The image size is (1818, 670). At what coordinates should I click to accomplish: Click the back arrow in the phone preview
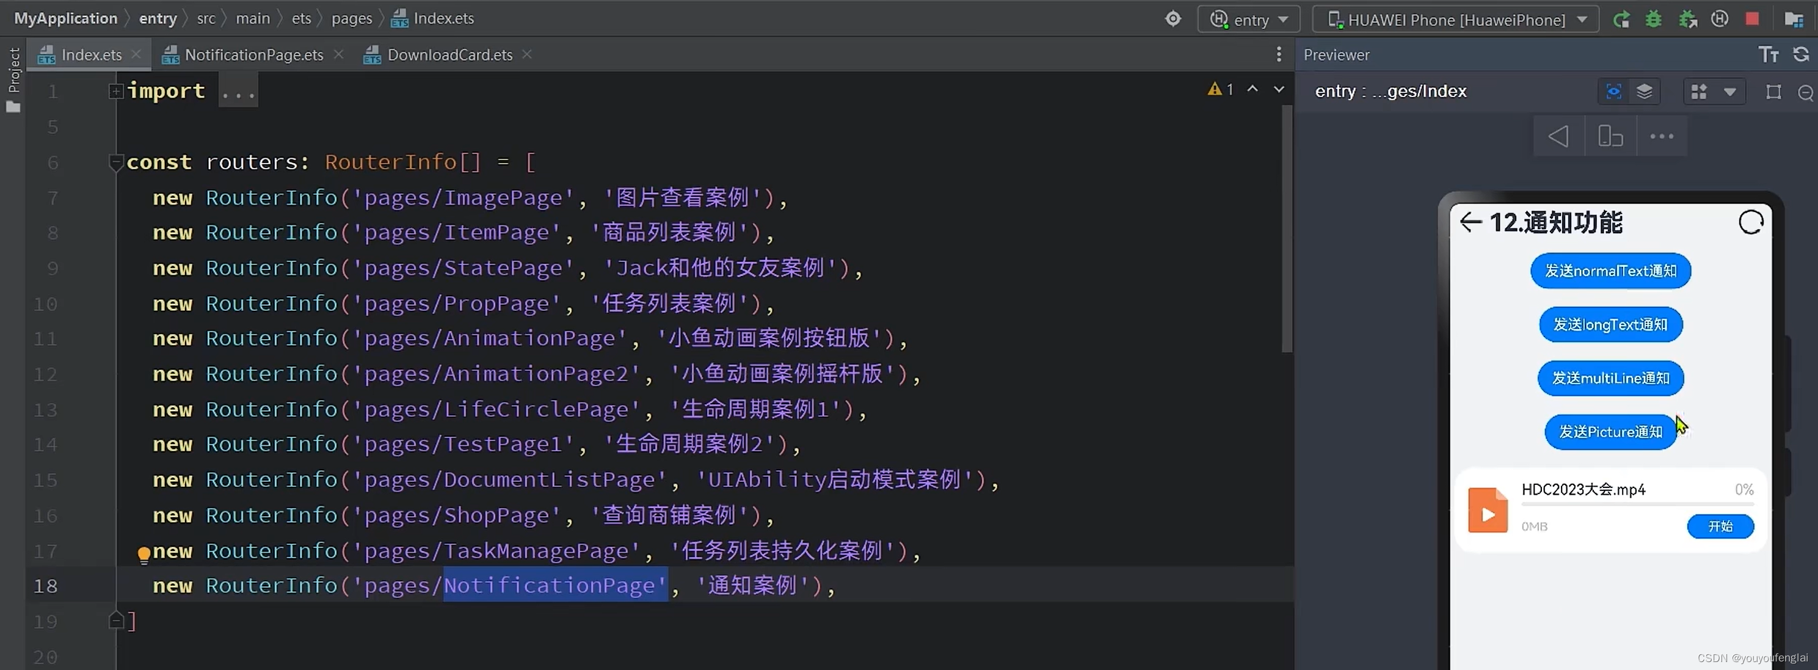[1470, 222]
